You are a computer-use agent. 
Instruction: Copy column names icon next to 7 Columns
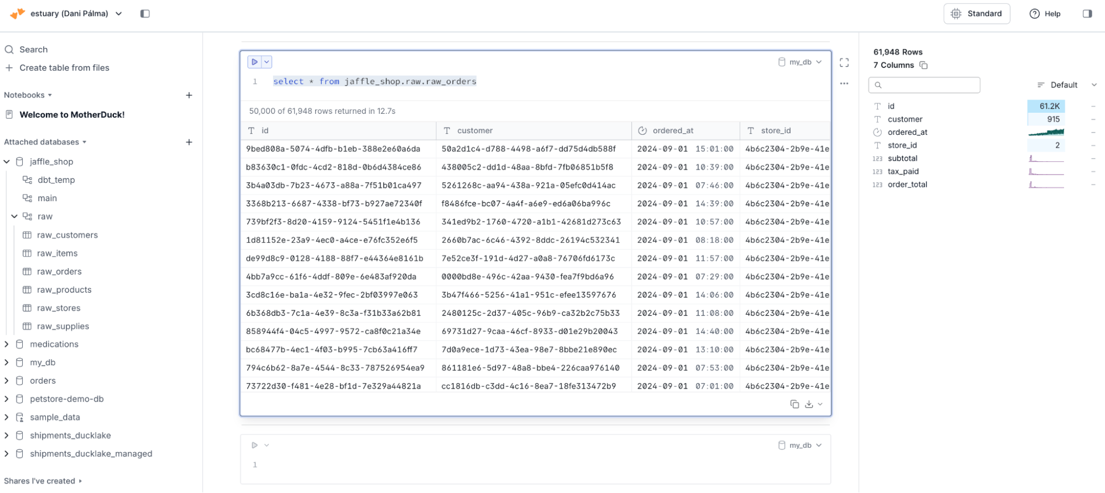click(923, 65)
